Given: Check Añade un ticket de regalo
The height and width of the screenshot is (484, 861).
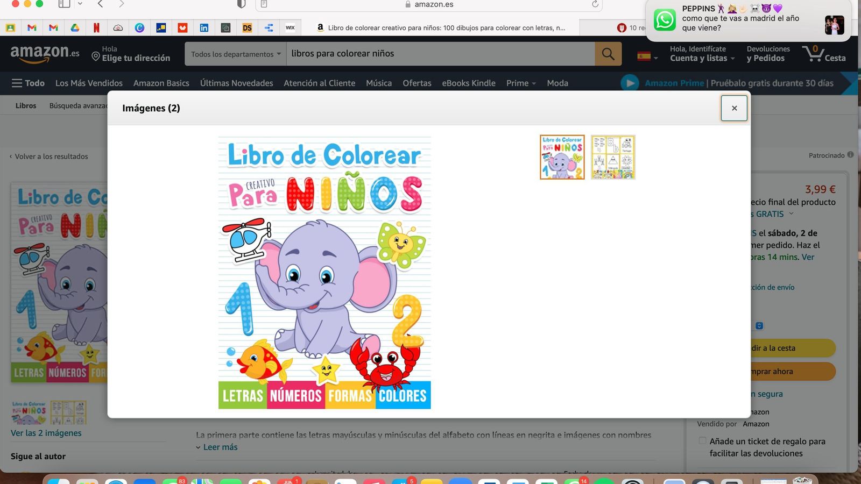Looking at the screenshot, I should 702,441.
